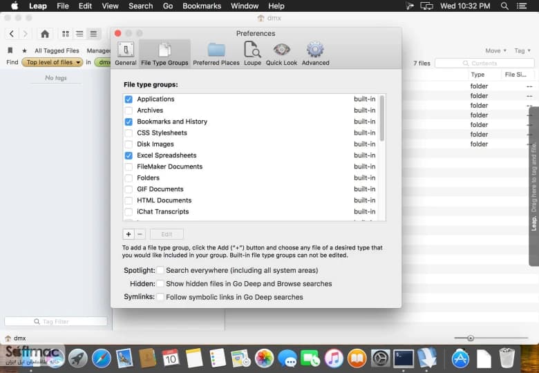Go back in Leap window
The height and width of the screenshot is (373, 539).
pyautogui.click(x=12, y=34)
